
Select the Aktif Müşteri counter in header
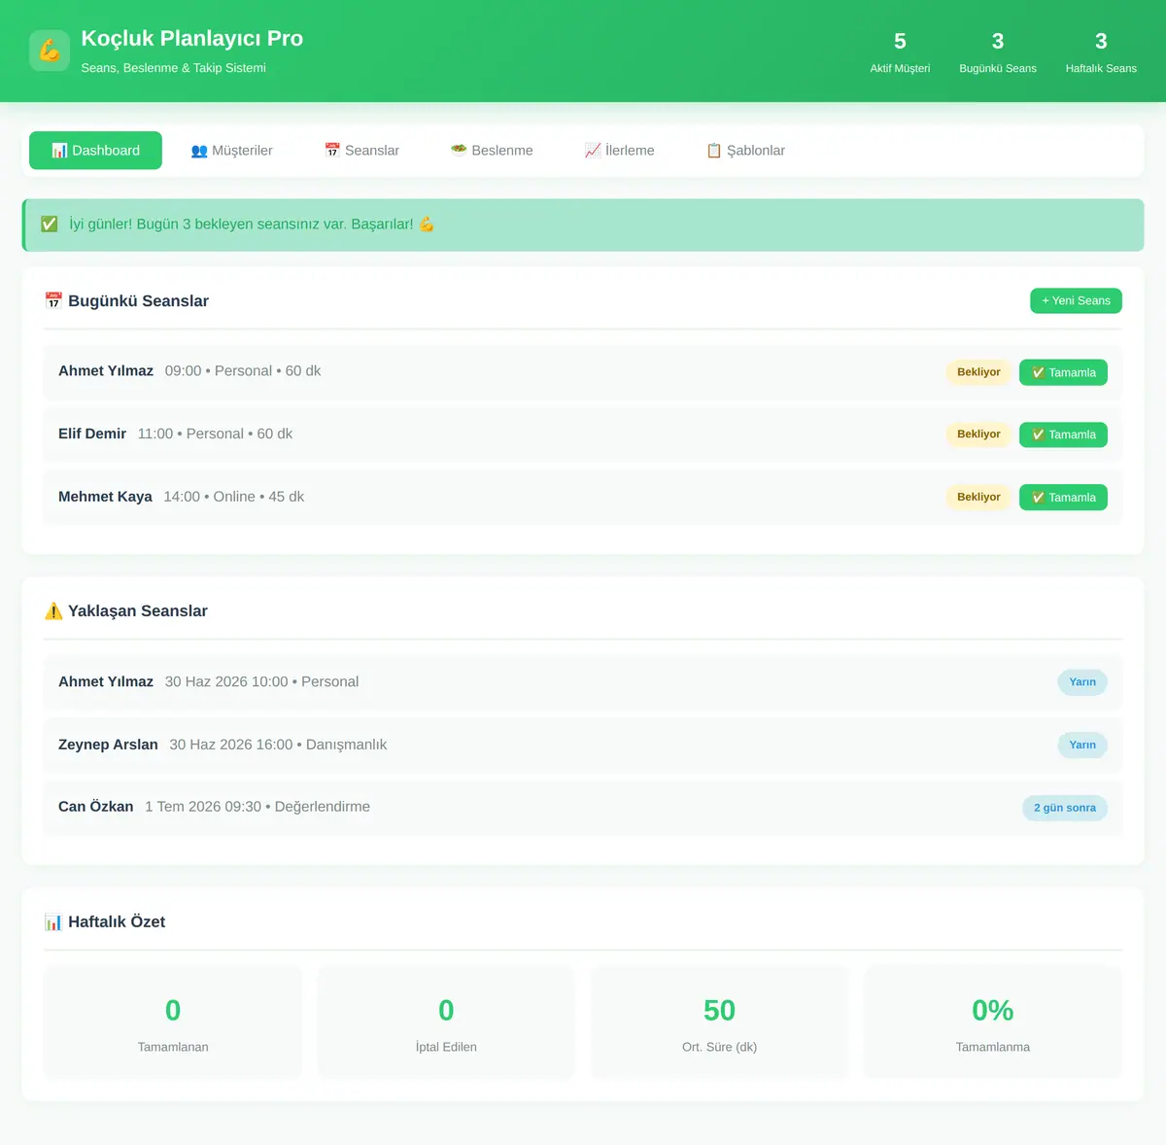tap(900, 52)
